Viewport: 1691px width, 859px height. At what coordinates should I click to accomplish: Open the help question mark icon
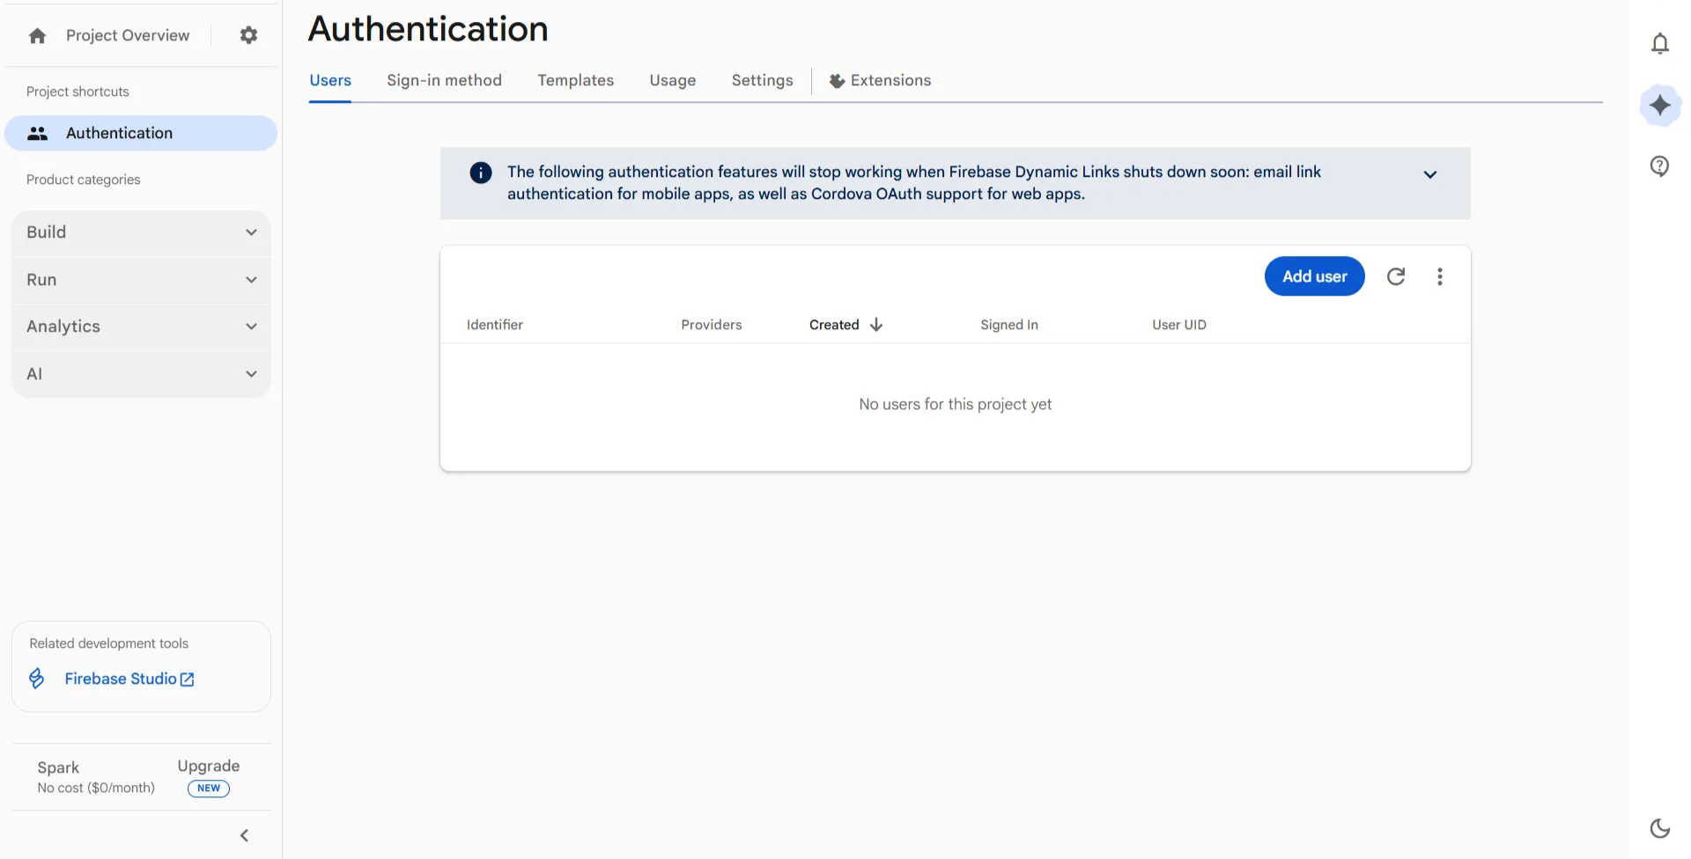pos(1660,166)
